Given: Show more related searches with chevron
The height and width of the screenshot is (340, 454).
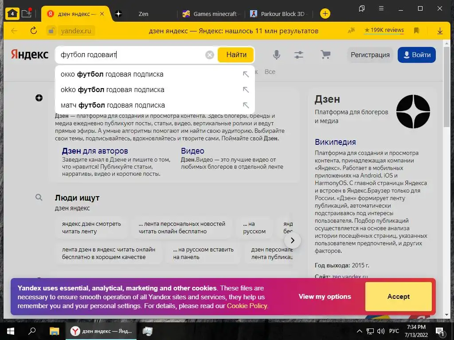Looking at the screenshot, I should [x=293, y=240].
